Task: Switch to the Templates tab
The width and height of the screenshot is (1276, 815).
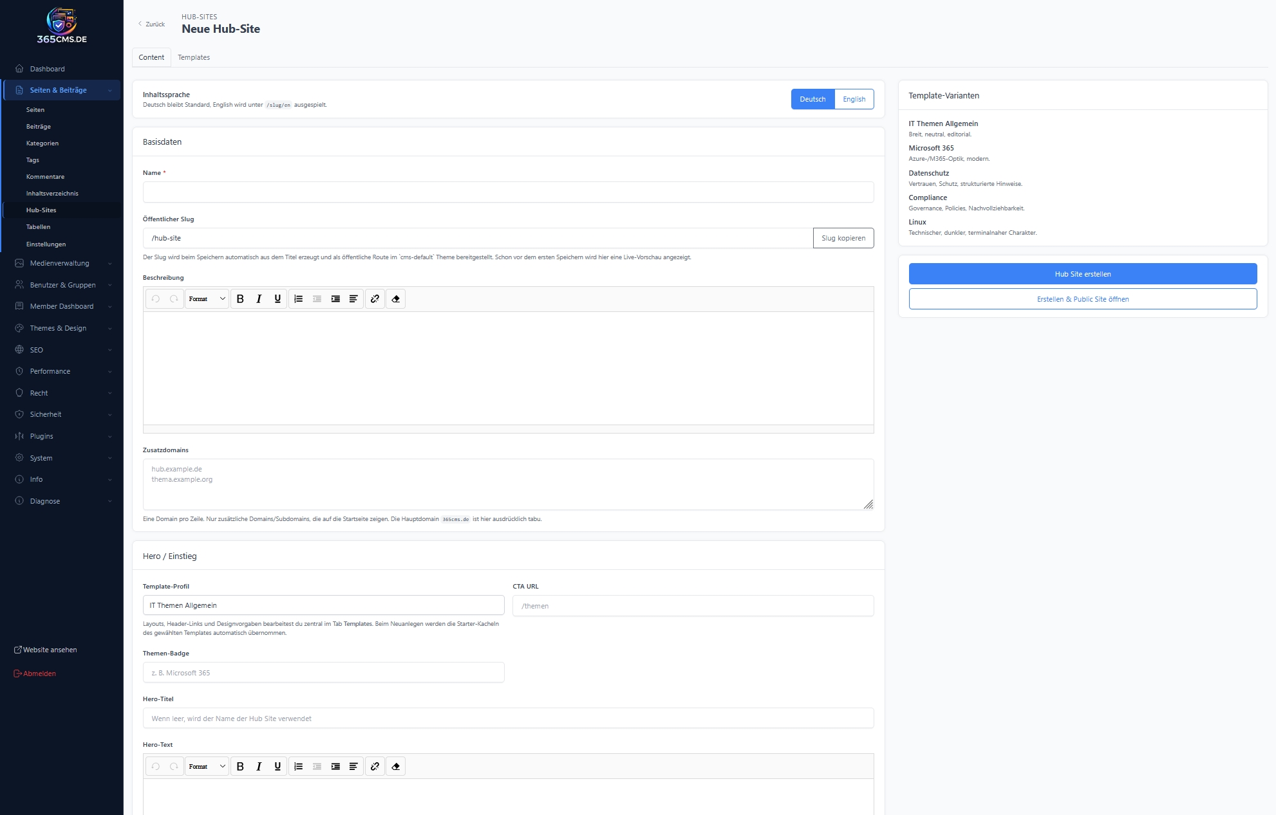Action: (x=194, y=57)
